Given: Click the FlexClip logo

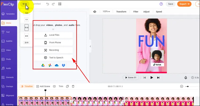Looking at the screenshot, I should [7, 4].
